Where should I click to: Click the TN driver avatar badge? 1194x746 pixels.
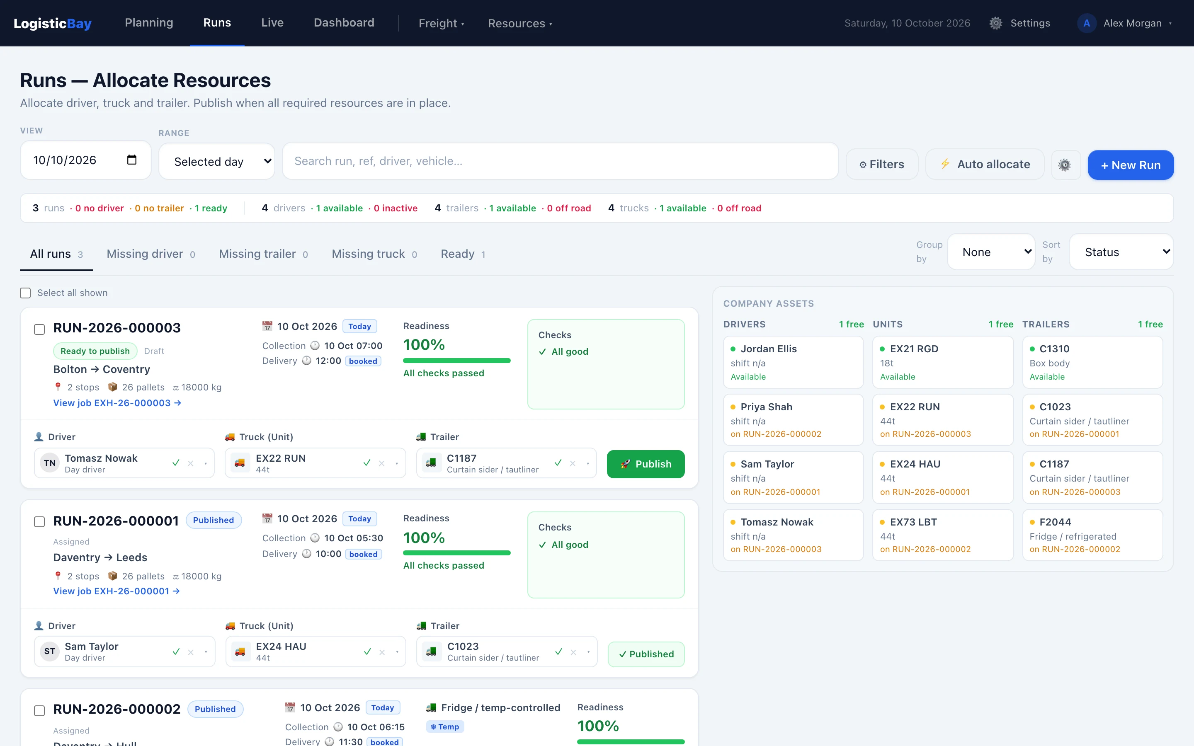coord(50,463)
